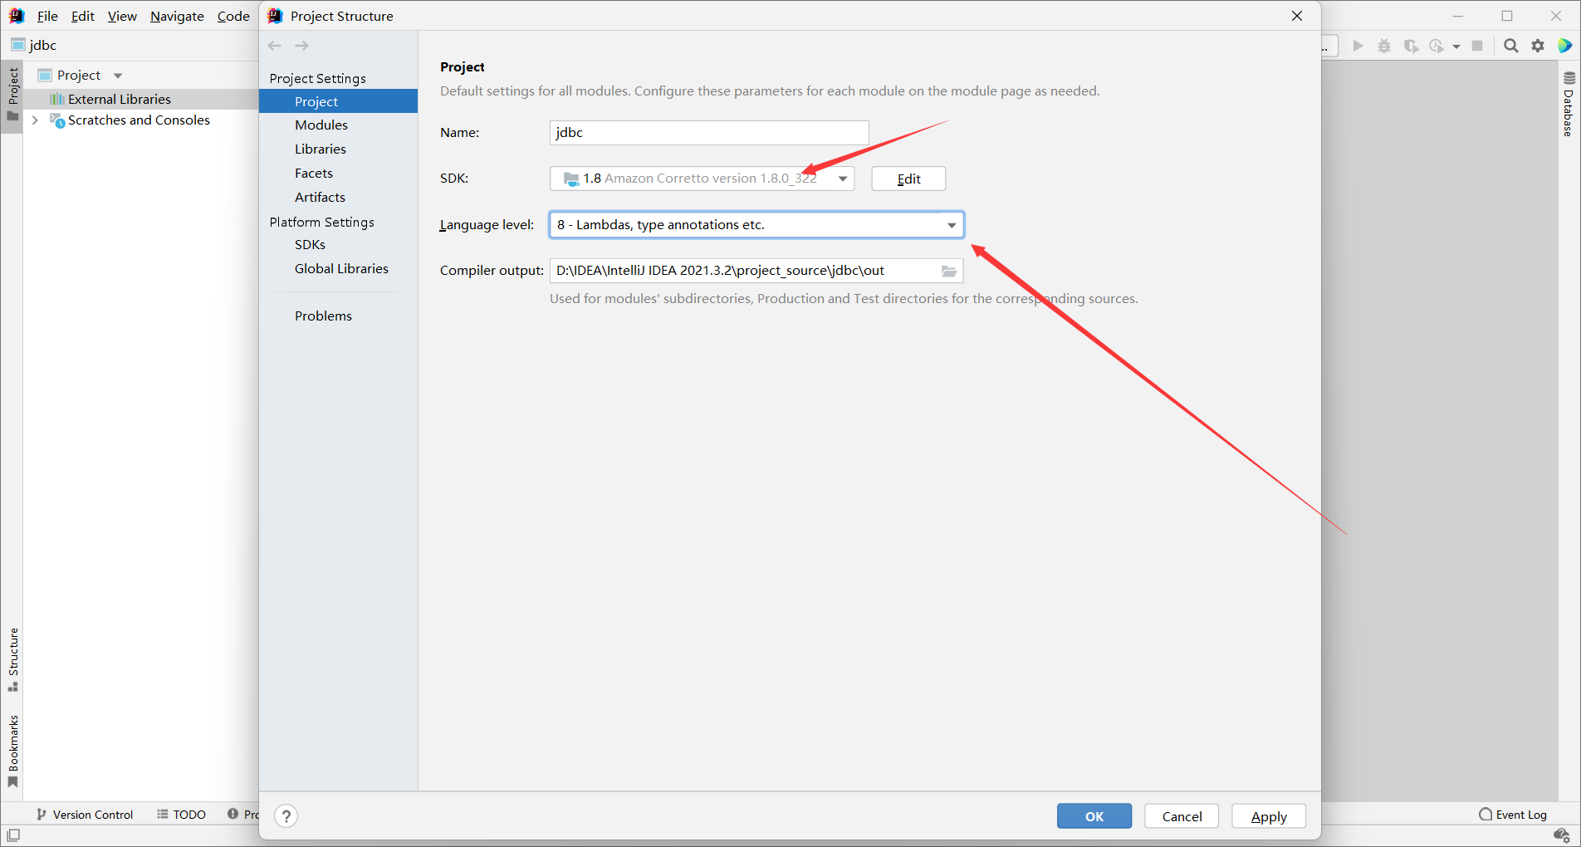The height and width of the screenshot is (847, 1581).
Task: Open the Project side tool window tab
Action: coord(12,95)
